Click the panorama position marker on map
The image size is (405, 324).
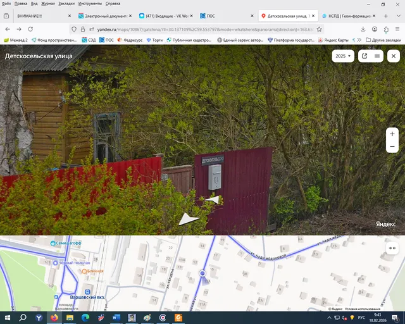[x=202, y=273]
